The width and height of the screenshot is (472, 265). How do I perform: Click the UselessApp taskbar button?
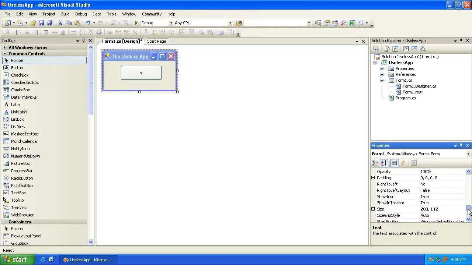[89, 260]
